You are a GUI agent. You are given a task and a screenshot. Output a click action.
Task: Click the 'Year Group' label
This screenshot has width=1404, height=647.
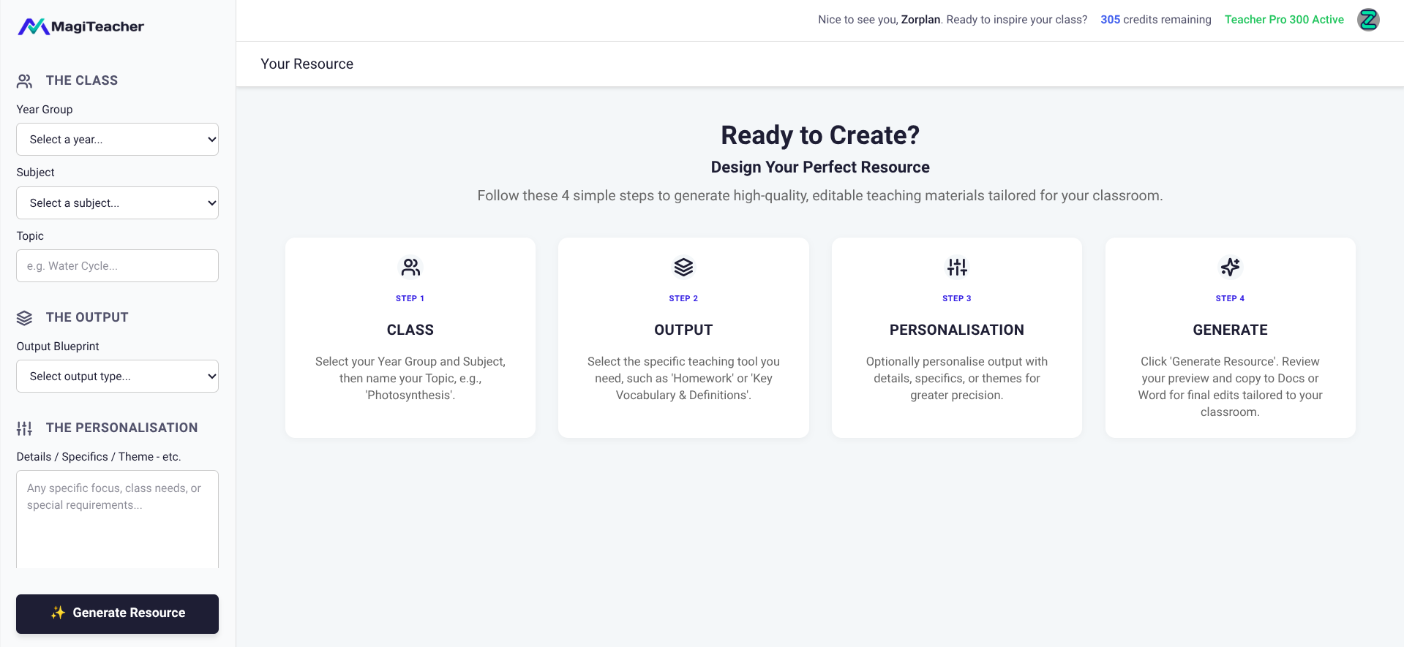coord(45,110)
